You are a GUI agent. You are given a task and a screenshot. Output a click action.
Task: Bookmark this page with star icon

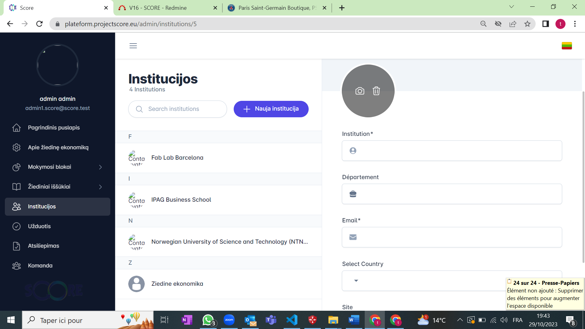click(527, 24)
